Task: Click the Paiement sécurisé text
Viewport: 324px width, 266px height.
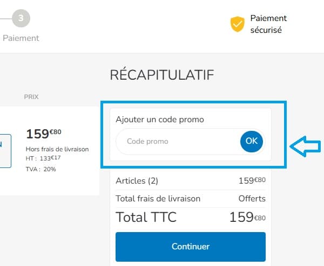Action: [268, 24]
